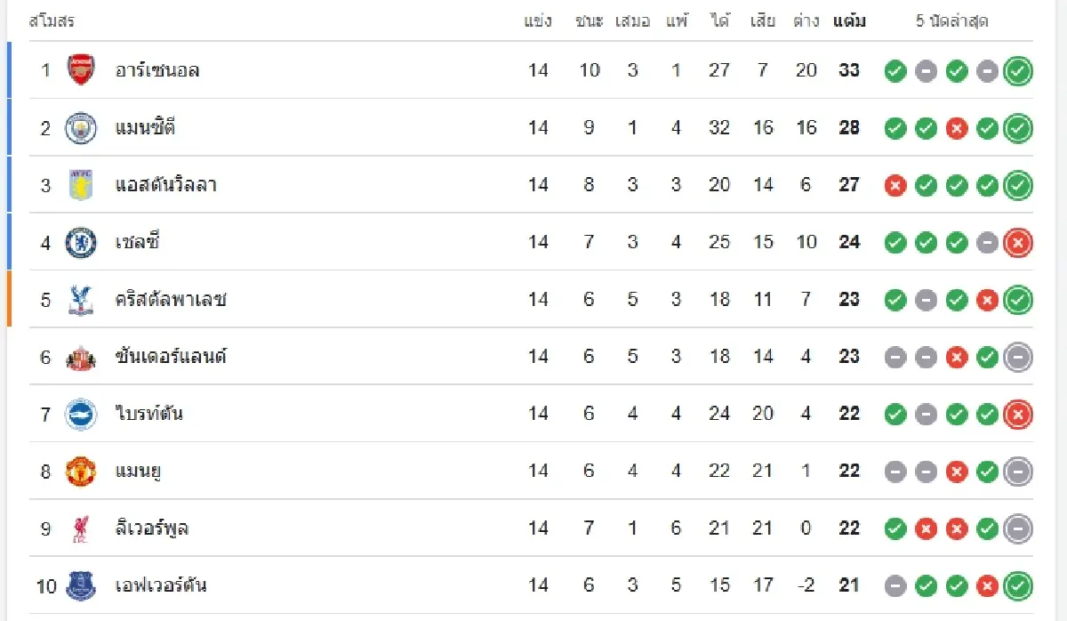Image resolution: width=1067 pixels, height=621 pixels.
Task: Open the แมนซิตี้ team link
Action: [145, 128]
